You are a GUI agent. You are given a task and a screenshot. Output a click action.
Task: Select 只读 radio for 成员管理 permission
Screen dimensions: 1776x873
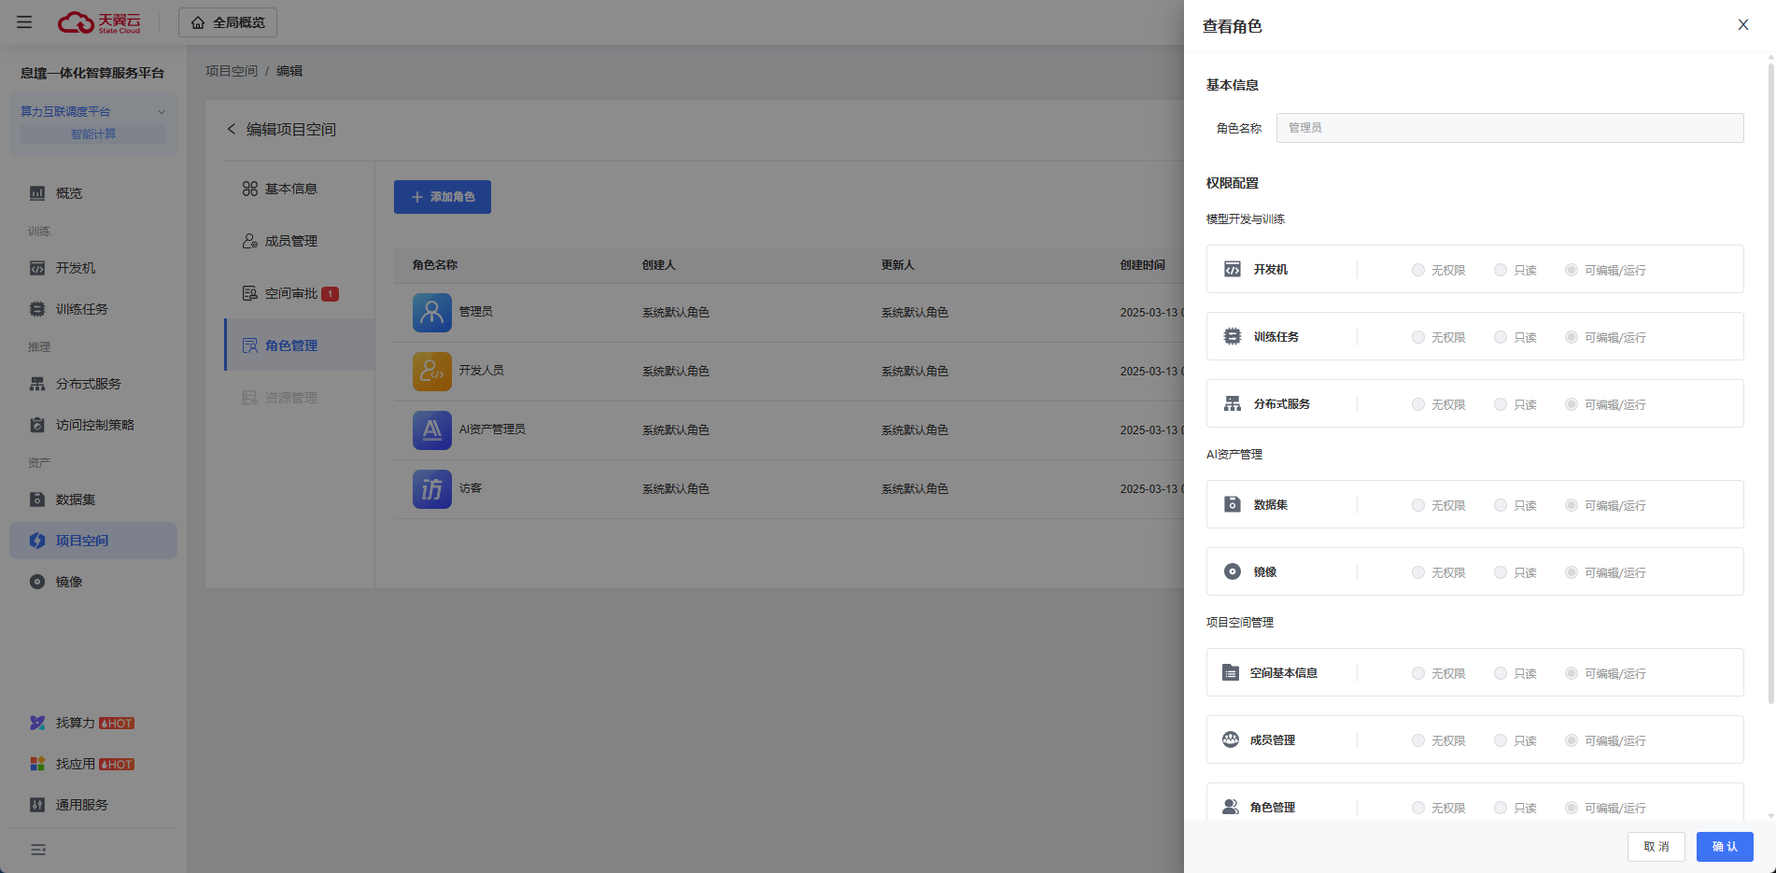coord(1501,740)
